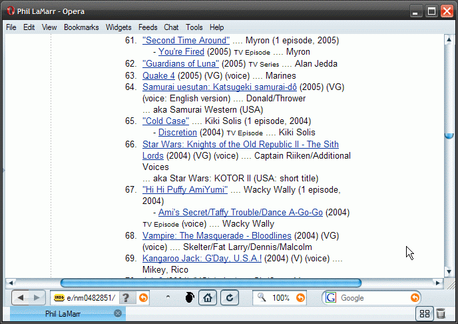Go back with the Back arrow button

coord(21,298)
